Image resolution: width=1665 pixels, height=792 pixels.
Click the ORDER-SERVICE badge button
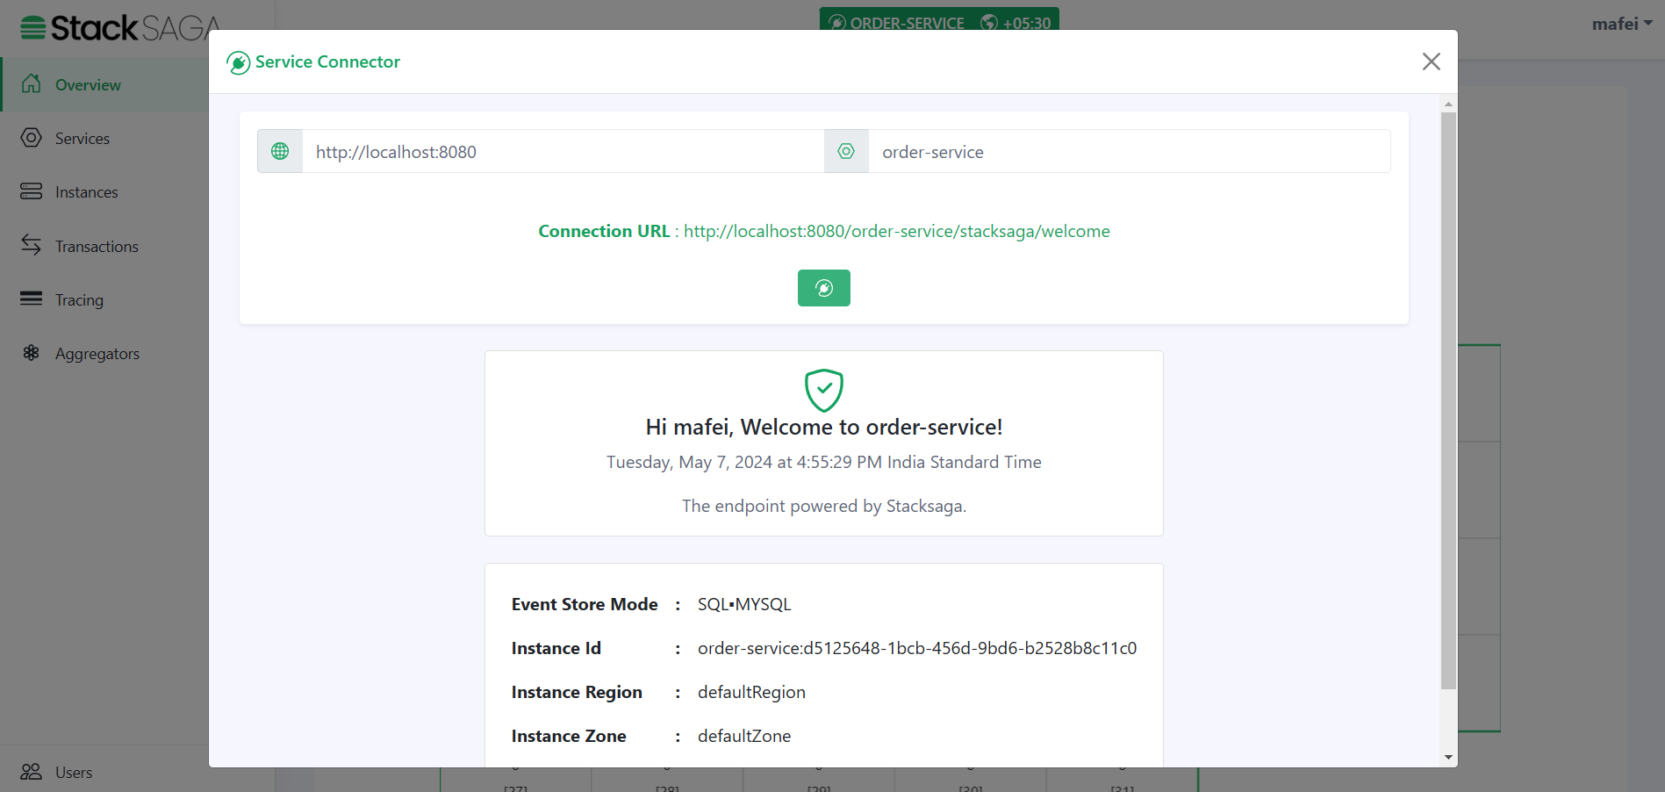click(x=939, y=19)
